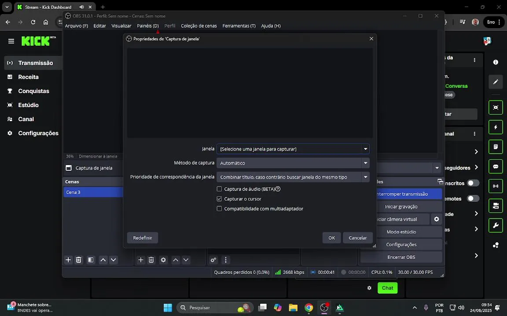Move the source up in the sources toolbar
Screen dimensions: 507x316
[176, 260]
